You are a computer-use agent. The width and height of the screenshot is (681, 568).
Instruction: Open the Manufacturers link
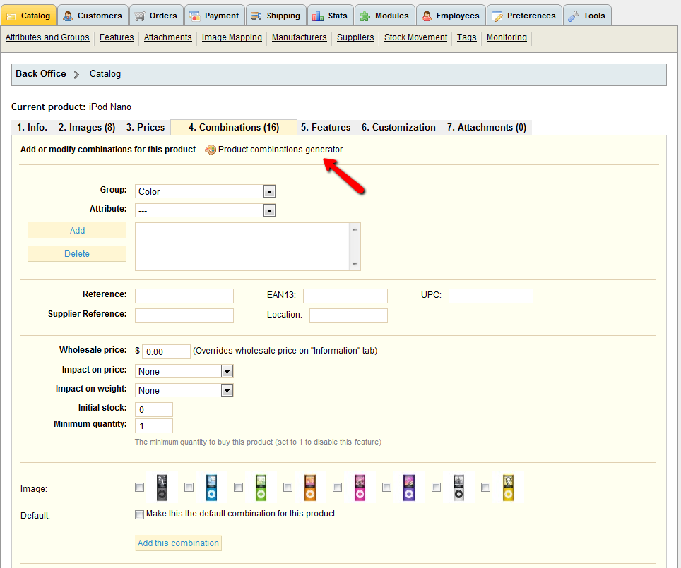coord(300,37)
